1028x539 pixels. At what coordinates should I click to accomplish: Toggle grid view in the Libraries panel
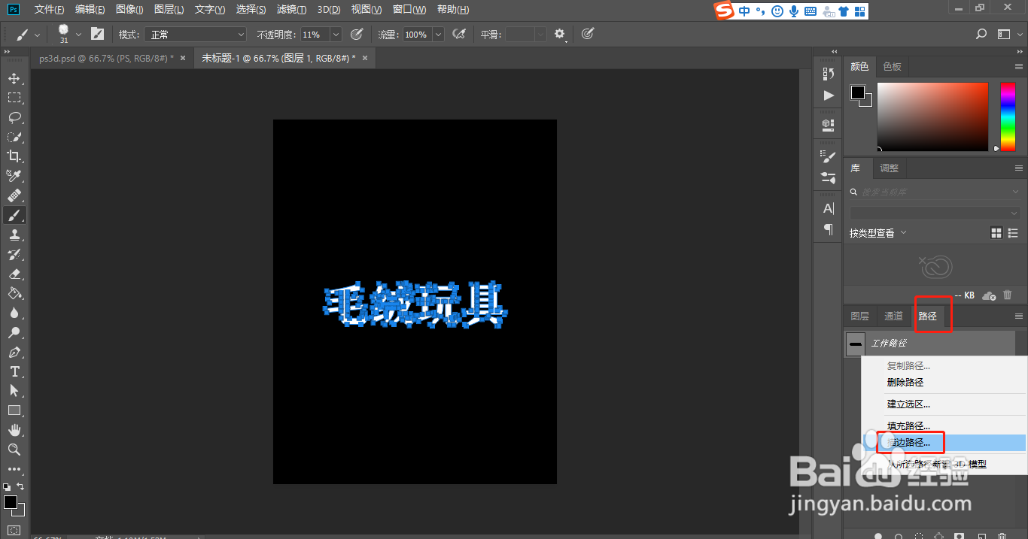pos(995,232)
